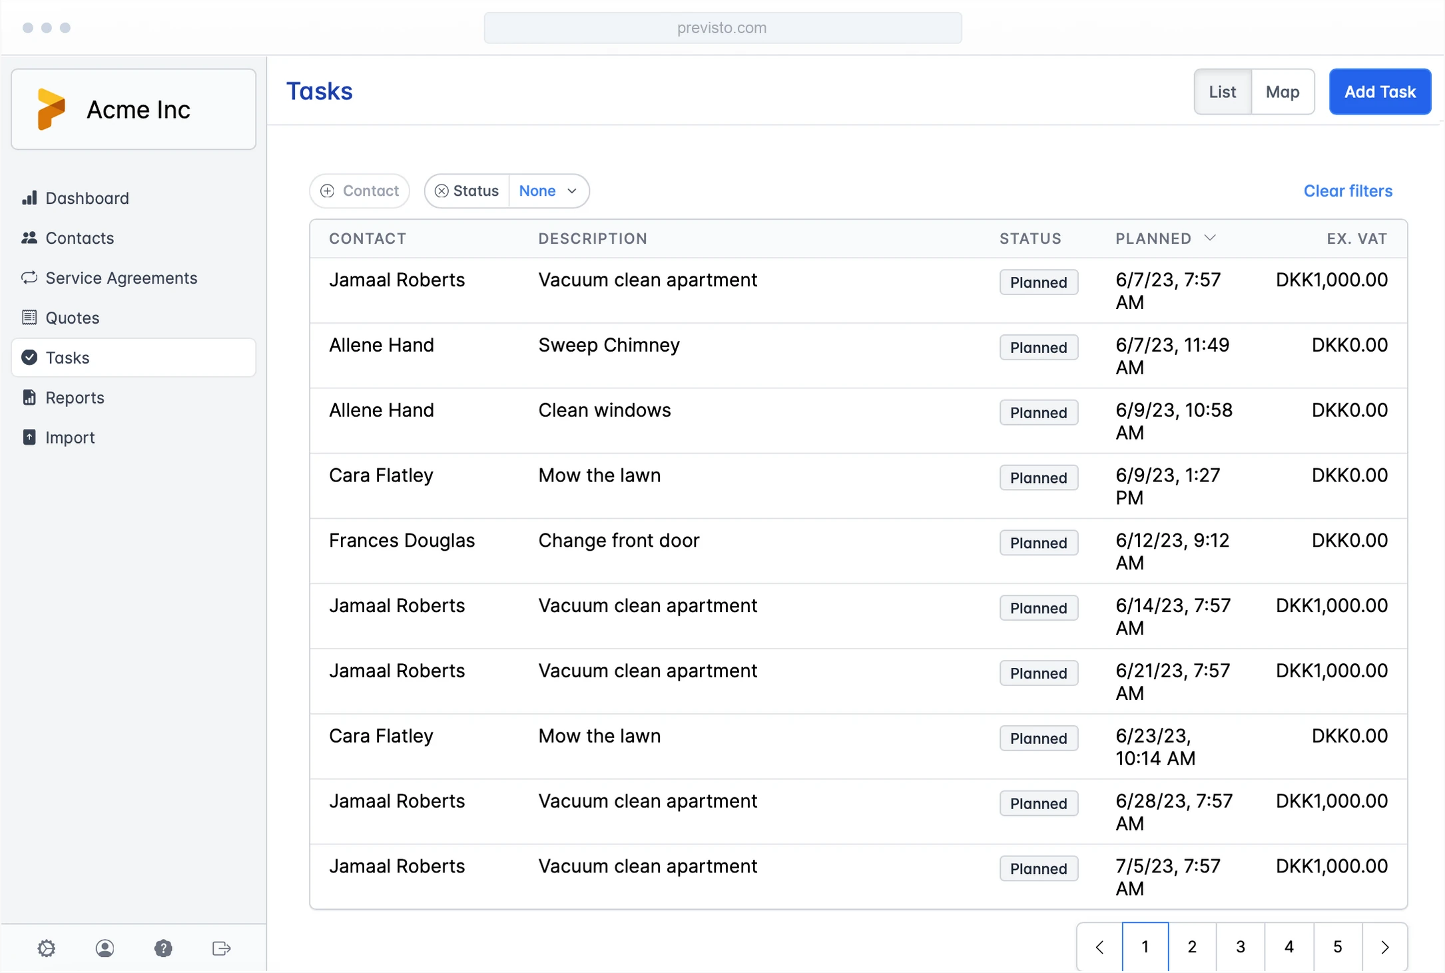Click the Service Agreements refresh icon
Image resolution: width=1445 pixels, height=973 pixels.
[x=30, y=278]
